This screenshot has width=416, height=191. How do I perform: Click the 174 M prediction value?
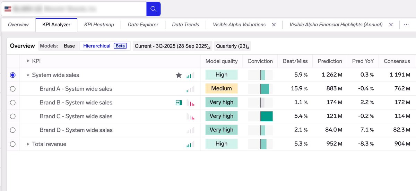[x=335, y=103]
